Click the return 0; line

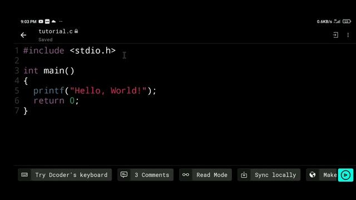(56, 101)
